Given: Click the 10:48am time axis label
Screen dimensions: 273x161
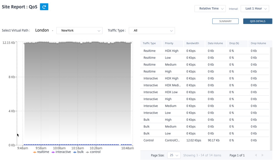Looking at the screenshot, I should (127, 148).
